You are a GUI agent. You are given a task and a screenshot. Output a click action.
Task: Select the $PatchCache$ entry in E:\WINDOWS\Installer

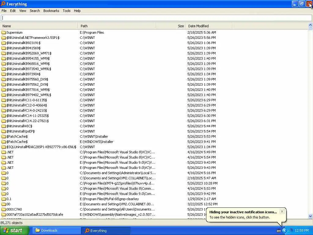coord(17,142)
